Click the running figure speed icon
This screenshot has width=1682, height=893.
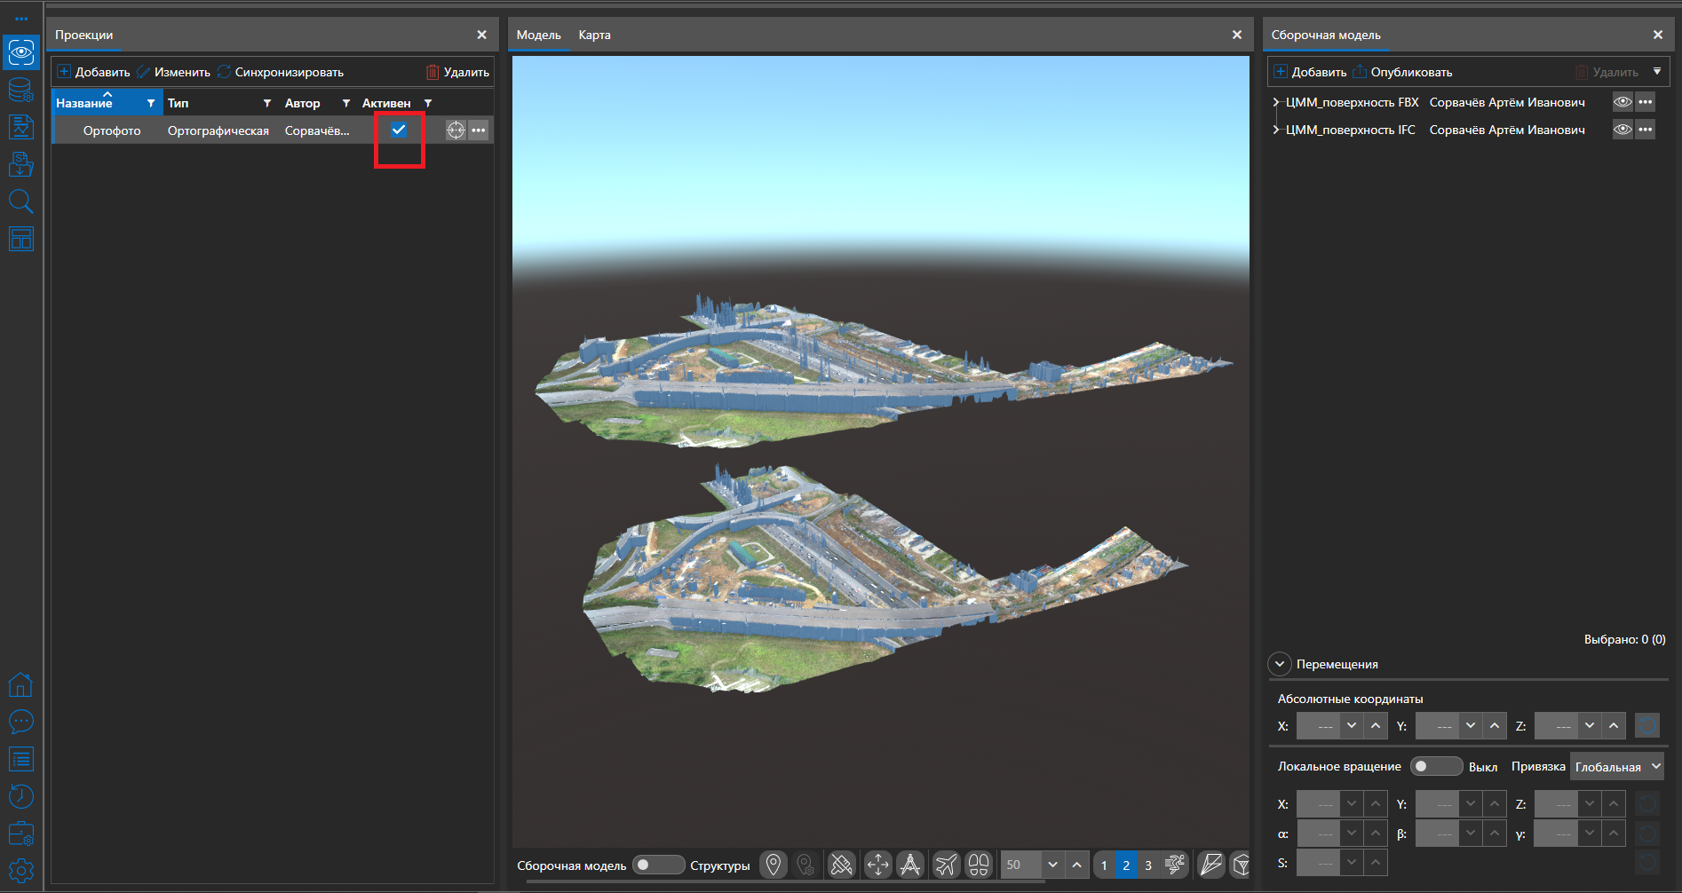pyautogui.click(x=1174, y=865)
